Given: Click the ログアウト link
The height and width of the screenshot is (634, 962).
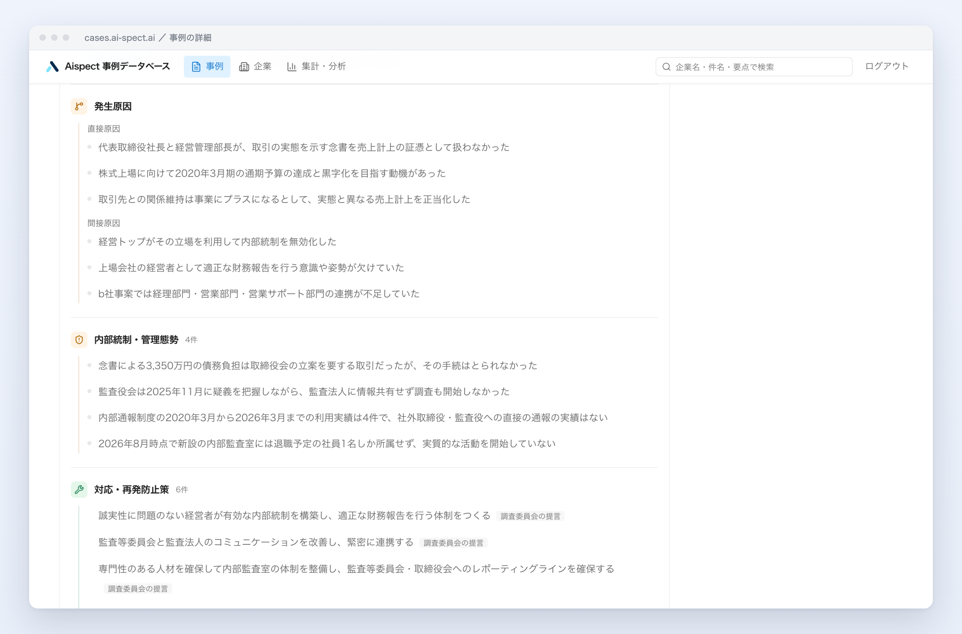Looking at the screenshot, I should 887,66.
